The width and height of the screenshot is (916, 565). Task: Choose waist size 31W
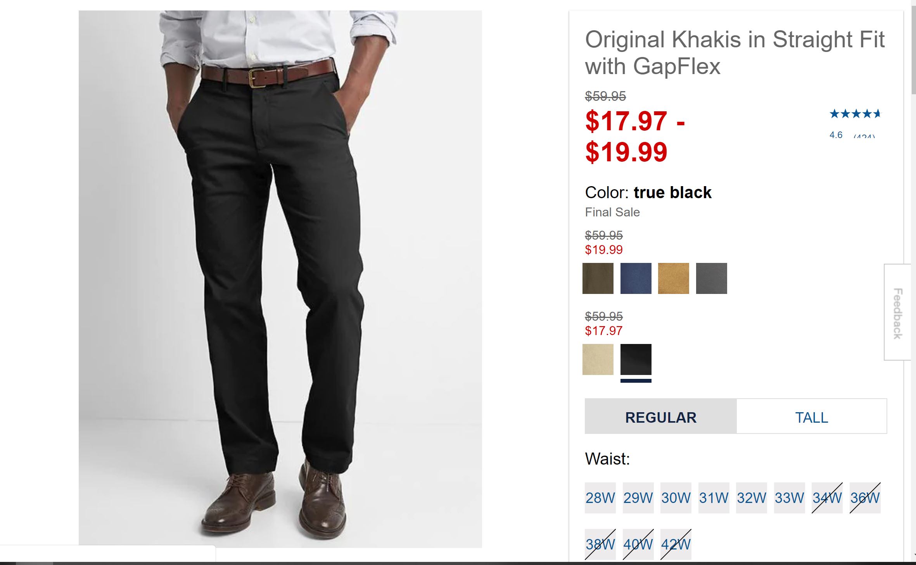pyautogui.click(x=714, y=498)
